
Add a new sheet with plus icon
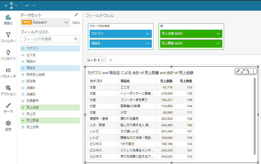tap(111, 60)
